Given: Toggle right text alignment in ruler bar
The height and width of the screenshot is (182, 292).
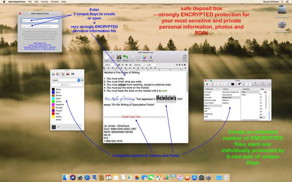Looking at the screenshot, I should coord(130,65).
